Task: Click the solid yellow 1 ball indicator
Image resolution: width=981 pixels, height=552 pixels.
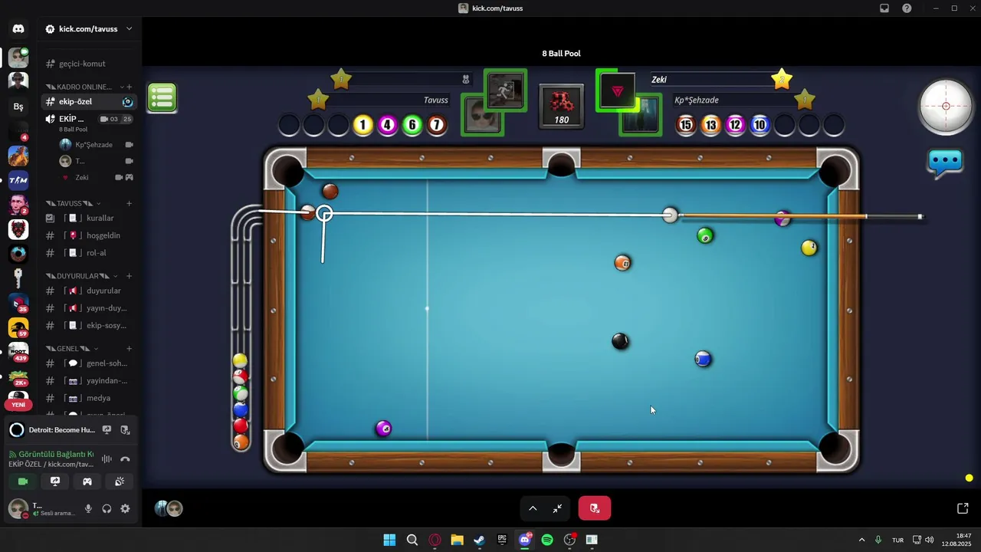Action: [x=363, y=125]
